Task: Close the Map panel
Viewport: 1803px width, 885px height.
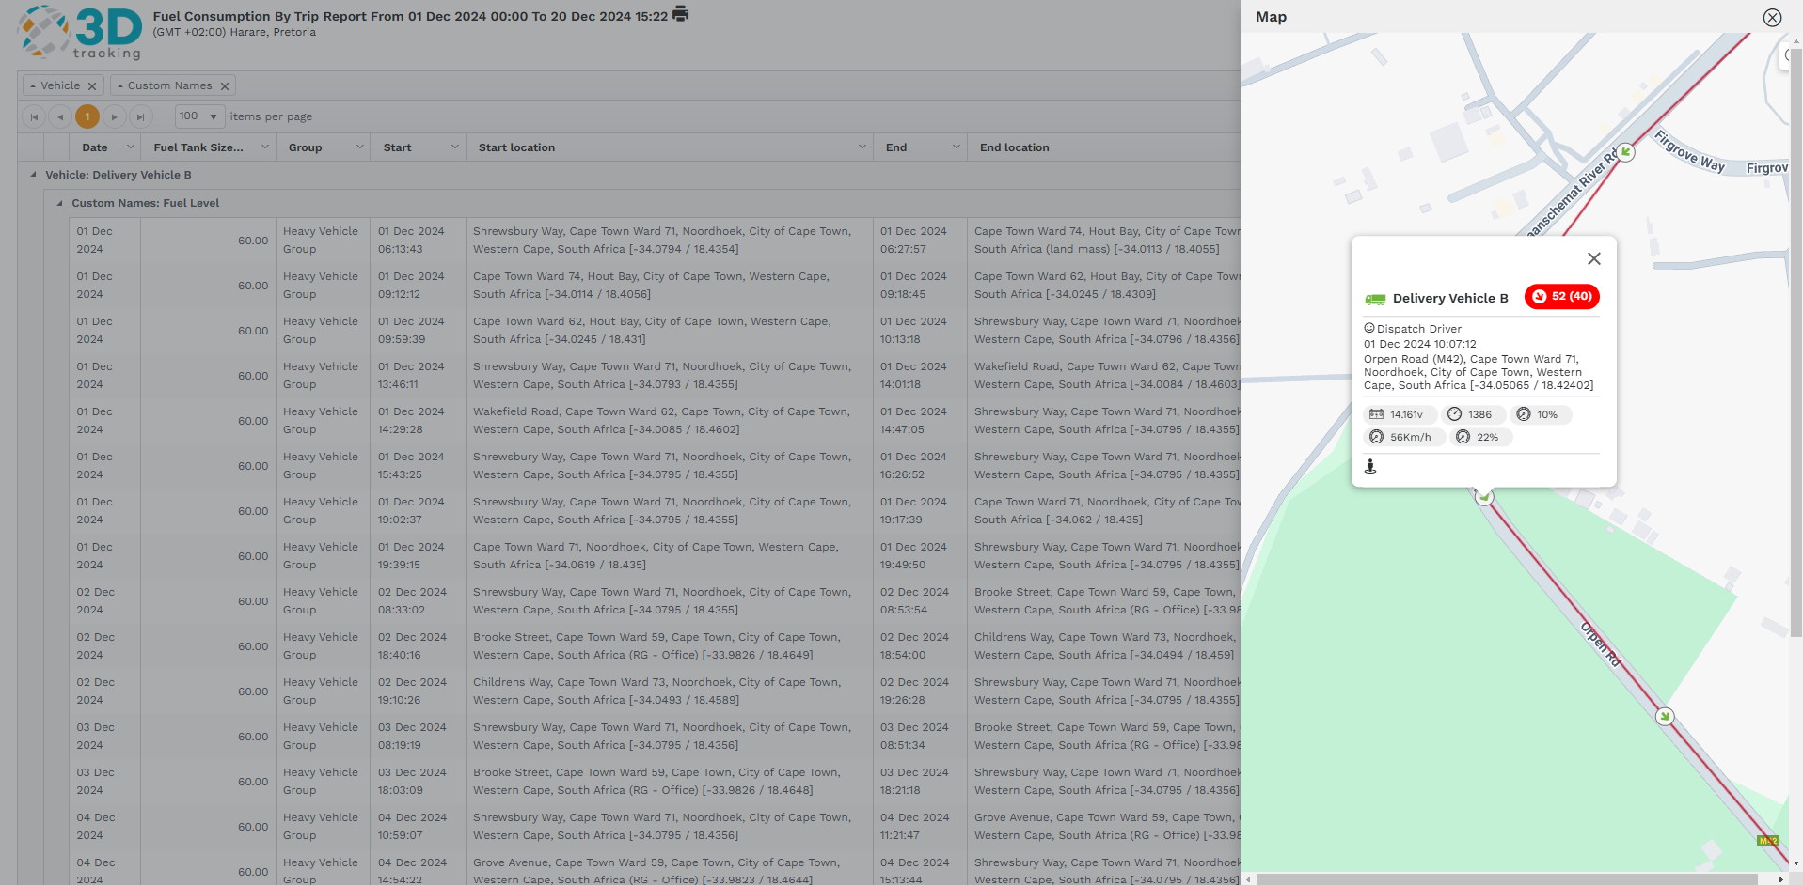Action: pos(1772,18)
